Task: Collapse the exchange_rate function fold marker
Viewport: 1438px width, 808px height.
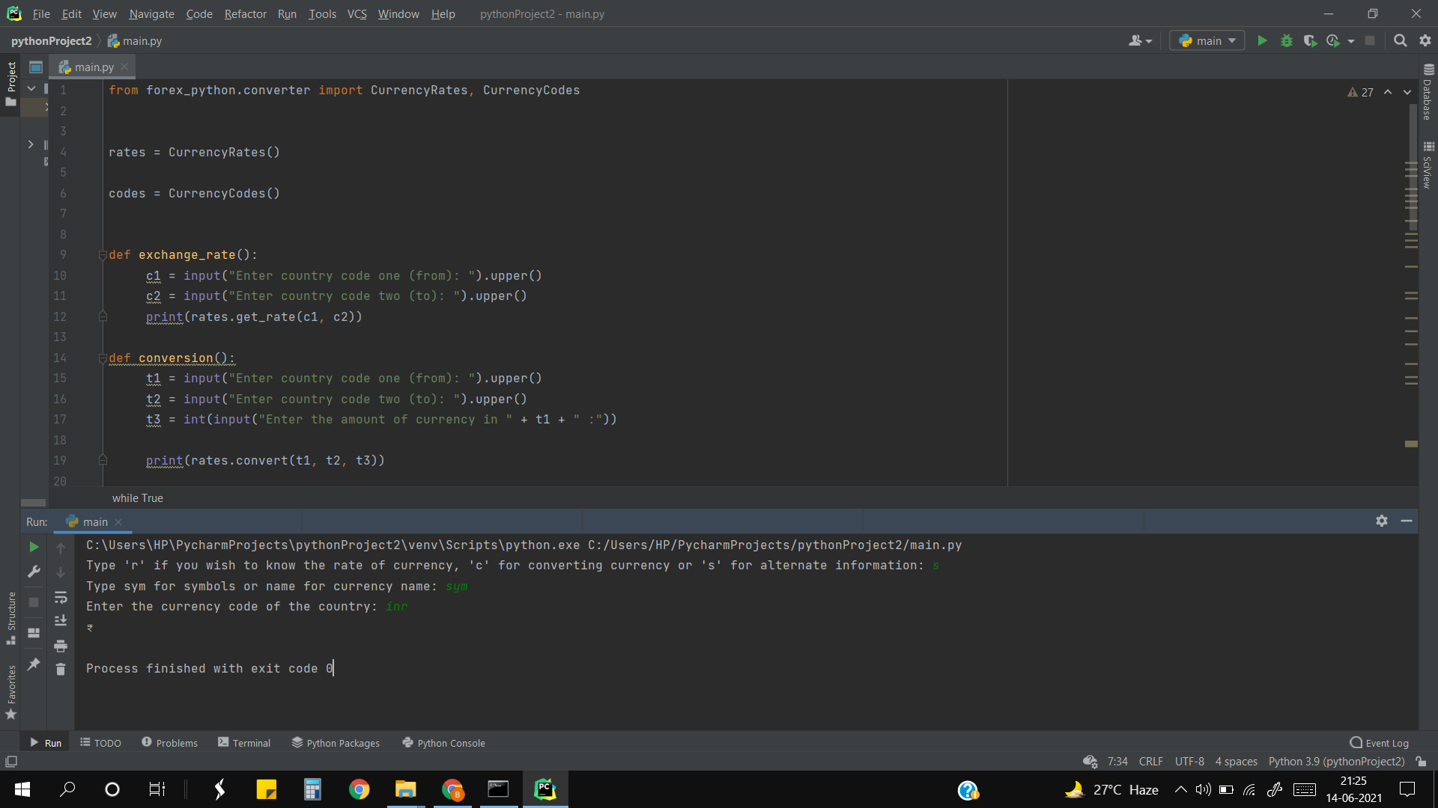Action: pyautogui.click(x=103, y=255)
